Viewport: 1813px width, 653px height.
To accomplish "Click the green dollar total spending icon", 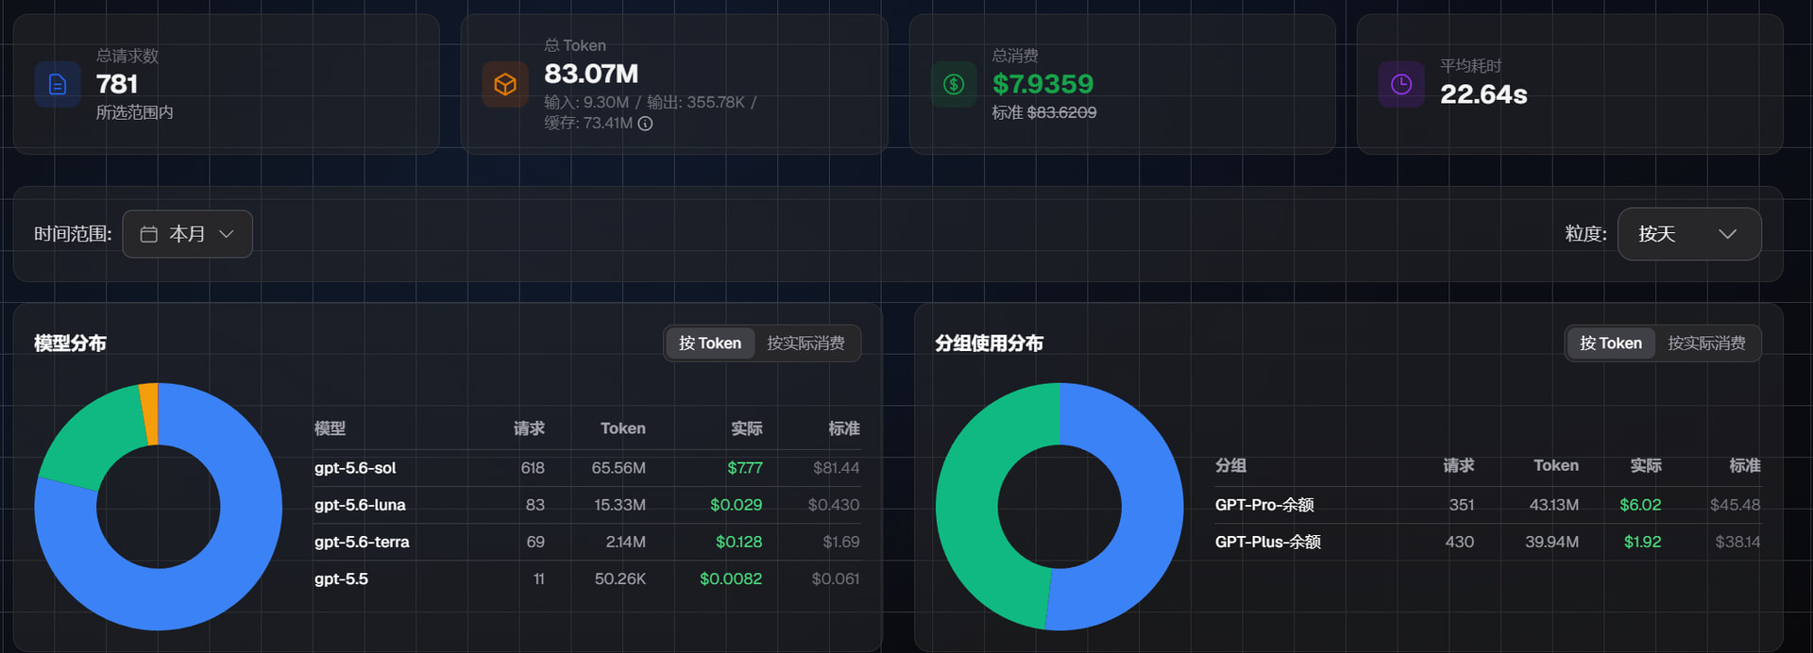I will [954, 84].
